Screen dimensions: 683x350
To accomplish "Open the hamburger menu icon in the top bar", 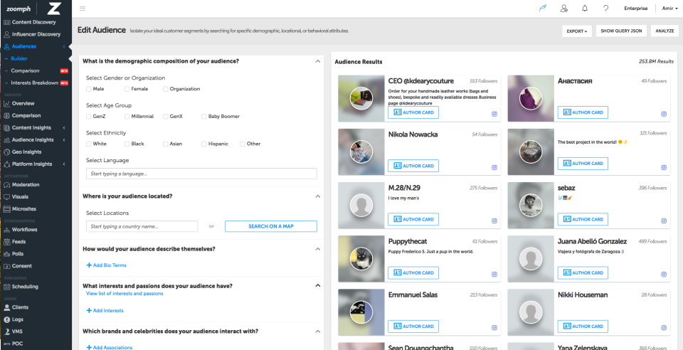I will pyautogui.click(x=83, y=9).
